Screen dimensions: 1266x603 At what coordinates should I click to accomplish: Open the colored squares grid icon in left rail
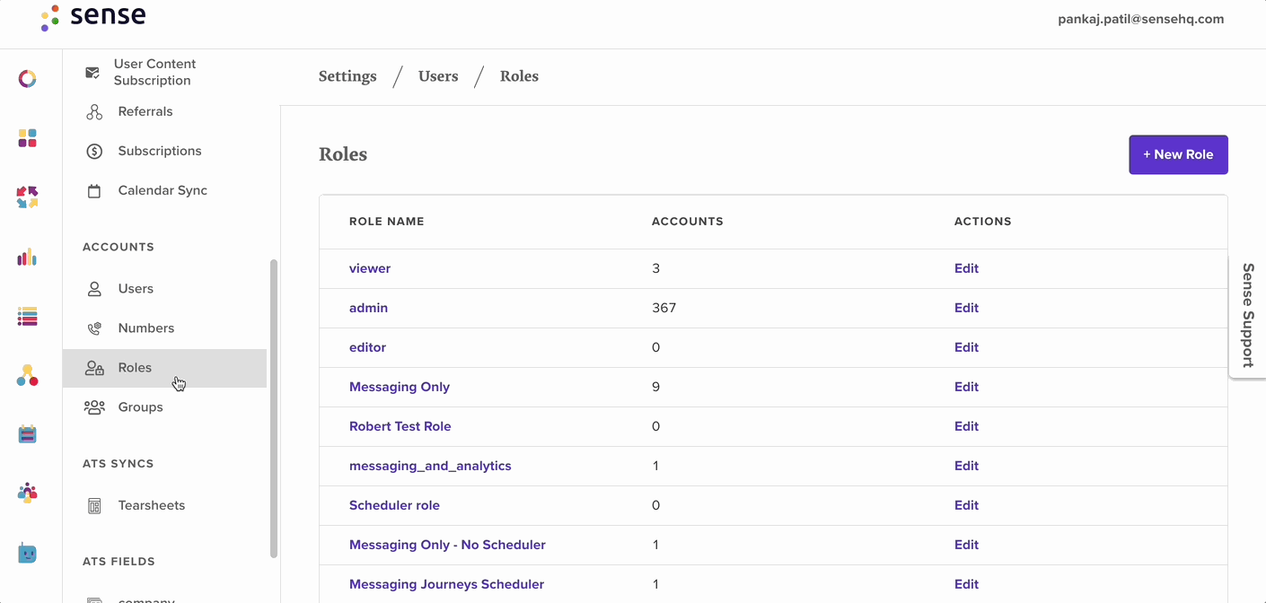coord(27,138)
